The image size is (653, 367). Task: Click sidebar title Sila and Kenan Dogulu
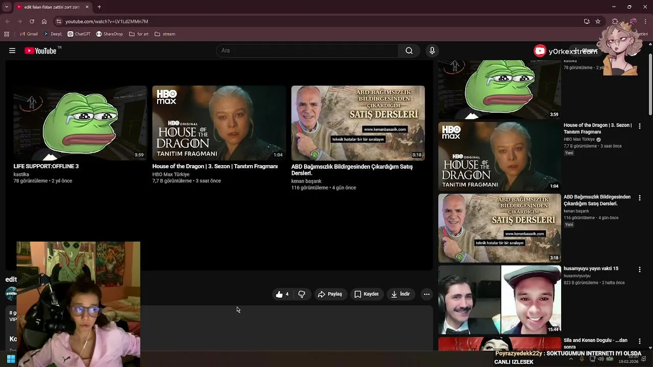(595, 344)
